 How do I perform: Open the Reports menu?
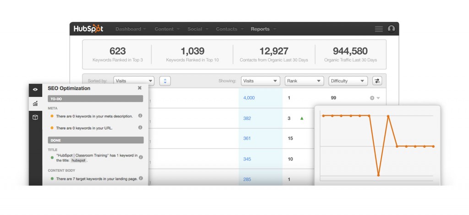click(x=263, y=29)
